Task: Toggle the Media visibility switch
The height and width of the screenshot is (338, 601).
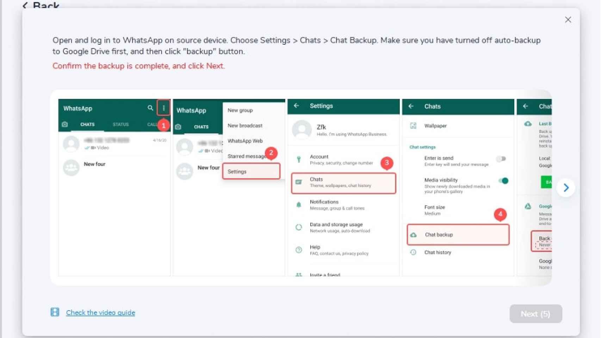Action: tap(503, 181)
